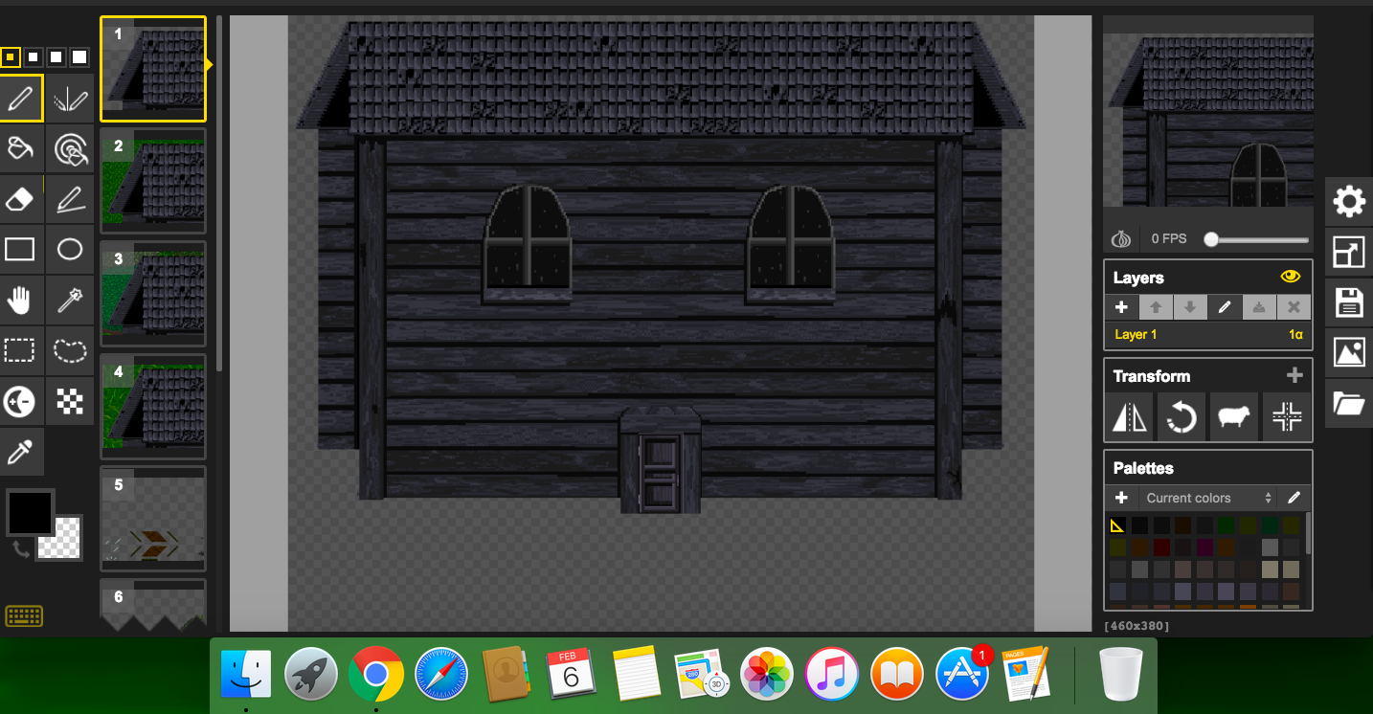
Task: Select the Pen tool
Action: pos(21,98)
